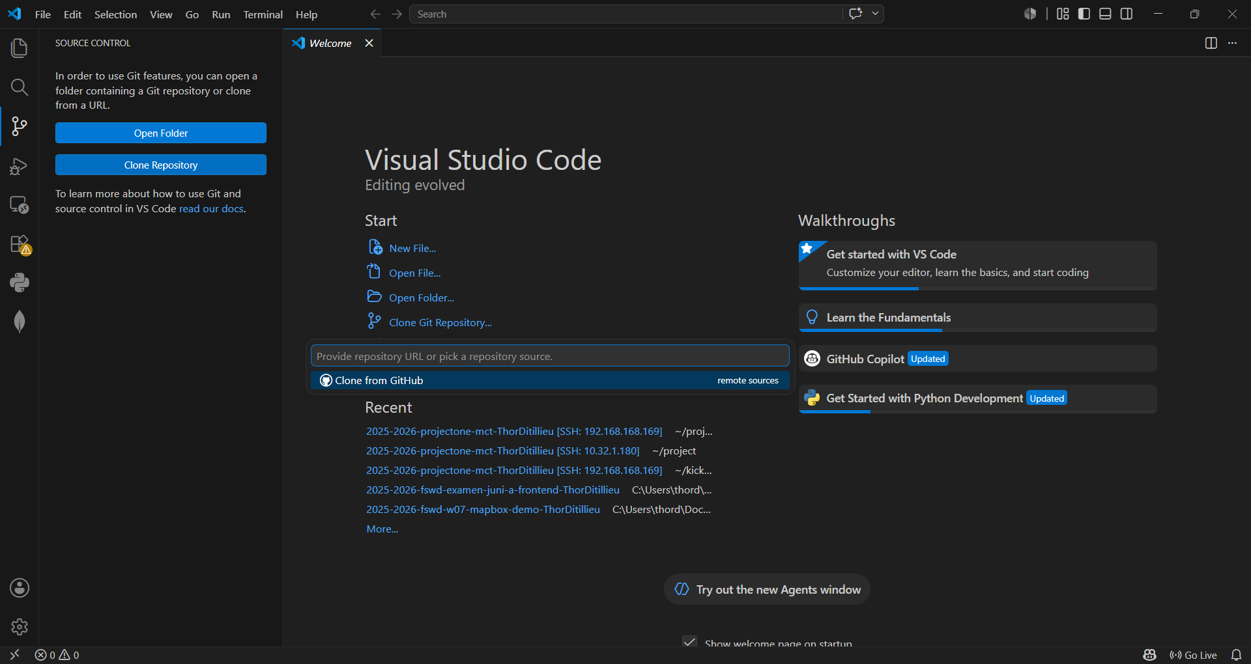Screen dimensions: 1251x664
Task: Open the Help menu
Action: [x=306, y=14]
